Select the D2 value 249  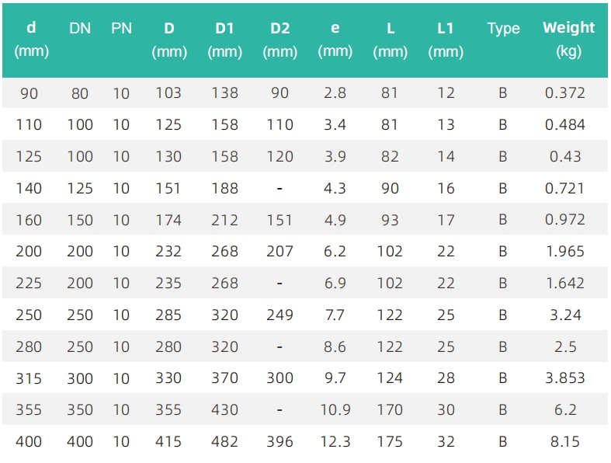tap(279, 315)
